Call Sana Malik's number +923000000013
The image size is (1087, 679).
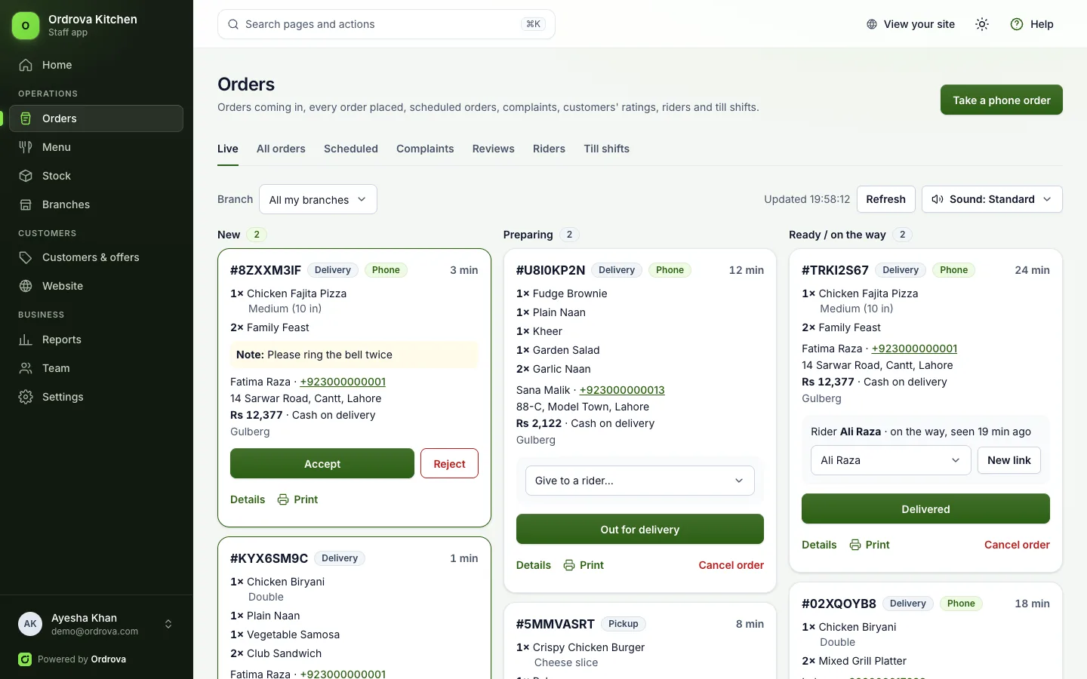pos(622,390)
